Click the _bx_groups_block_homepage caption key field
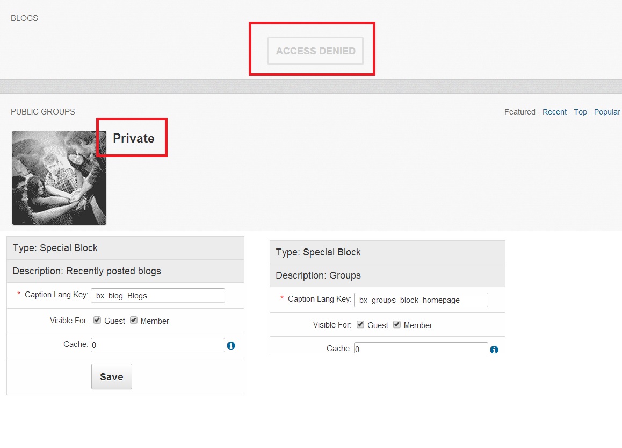Image resolution: width=622 pixels, height=448 pixels. tap(421, 300)
